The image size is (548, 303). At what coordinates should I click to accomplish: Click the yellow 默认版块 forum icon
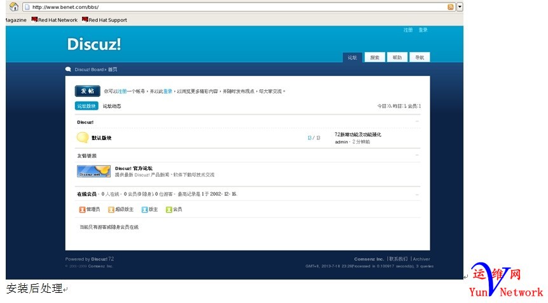[x=83, y=138]
